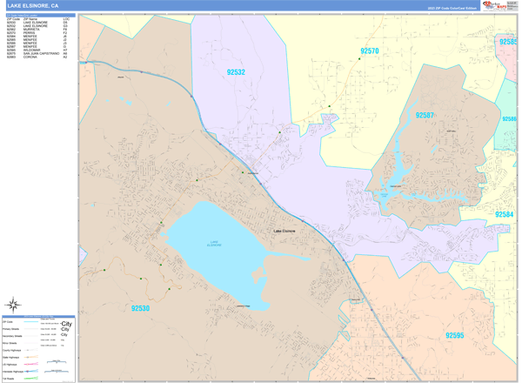Click the ZIP Code Index header bar

pos(41,16)
